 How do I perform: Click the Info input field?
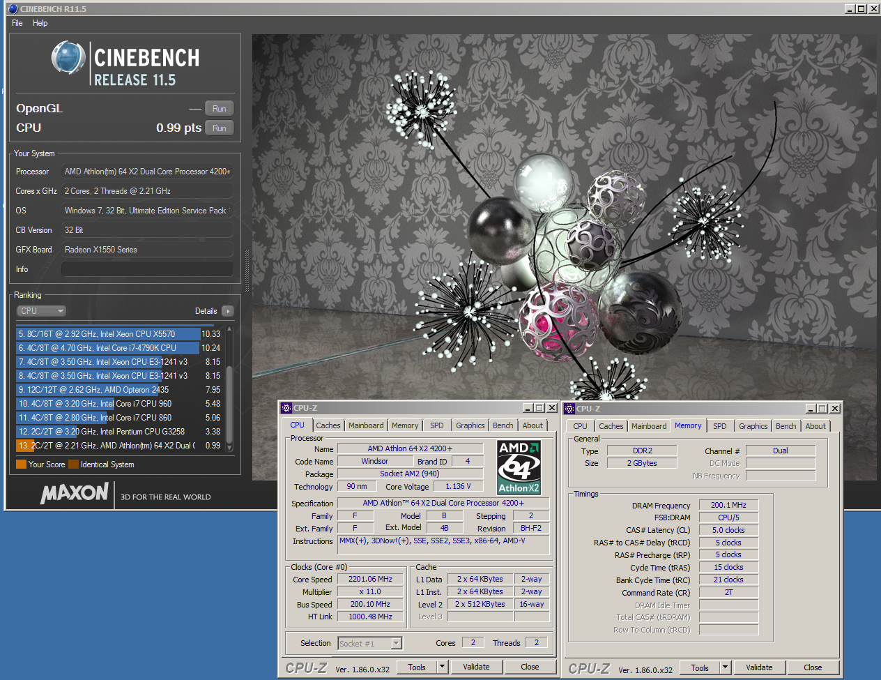(147, 269)
